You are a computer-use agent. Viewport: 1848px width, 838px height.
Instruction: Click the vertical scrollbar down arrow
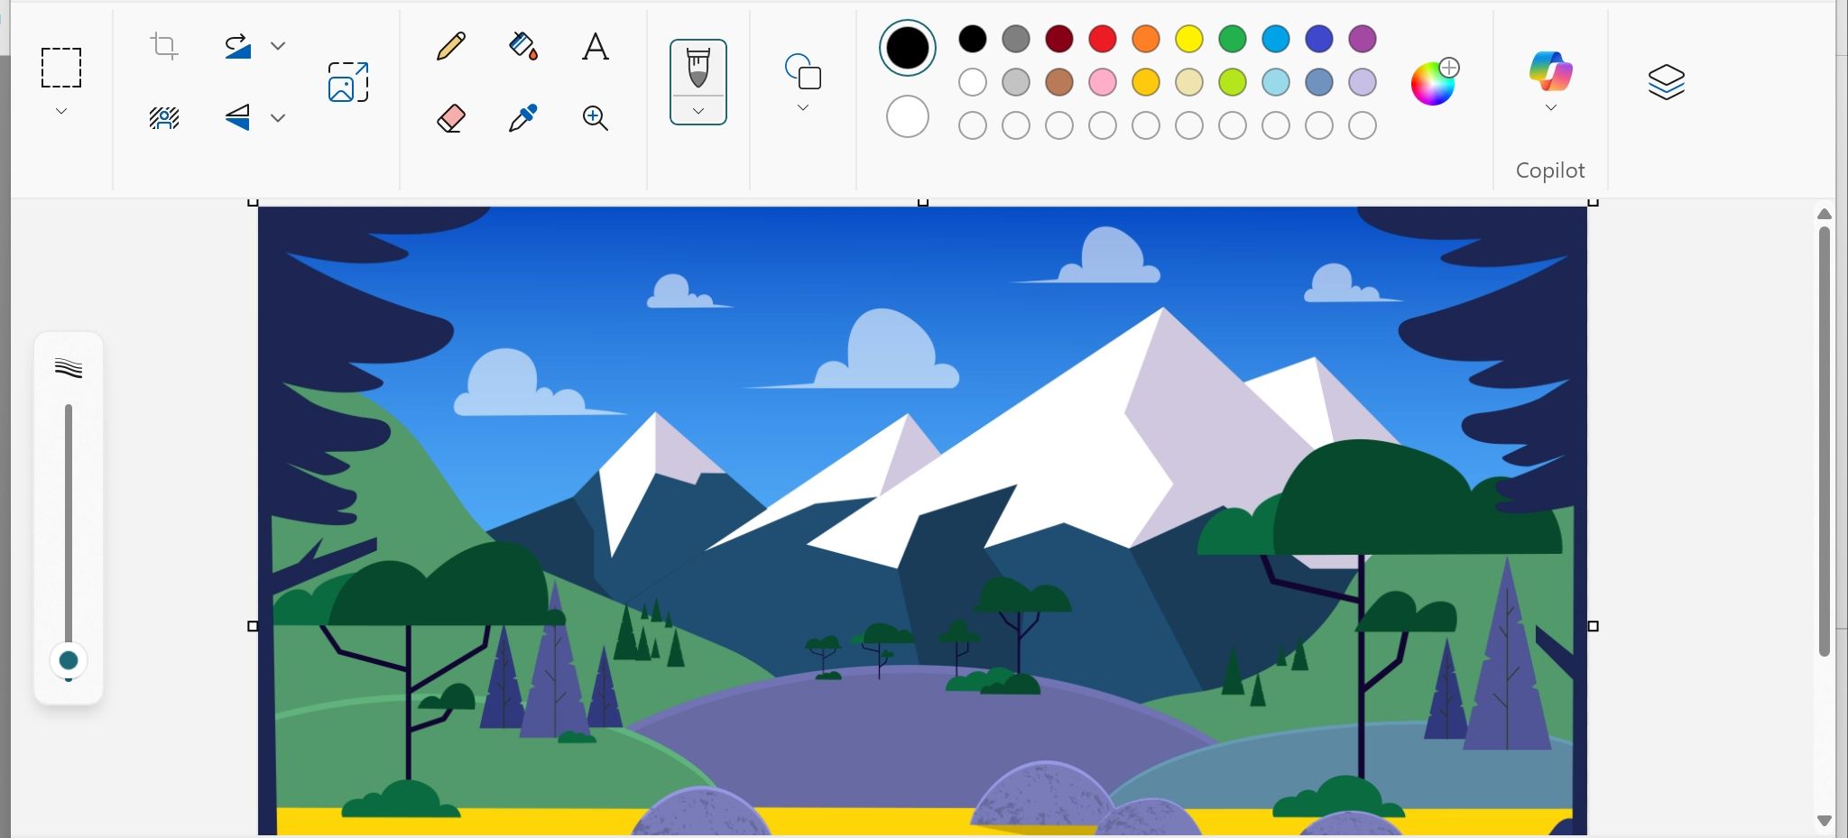coord(1825,821)
